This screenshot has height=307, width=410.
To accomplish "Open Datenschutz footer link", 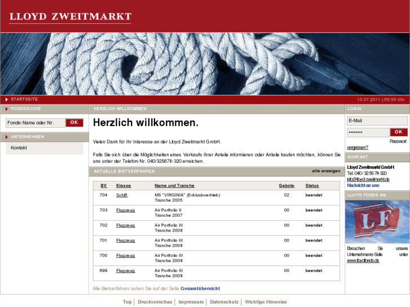I will tap(224, 302).
